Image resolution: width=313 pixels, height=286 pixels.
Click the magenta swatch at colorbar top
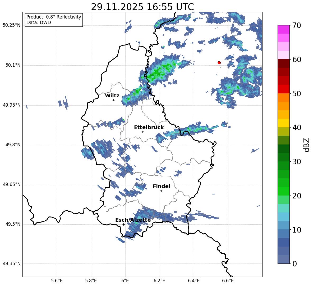[283, 30]
